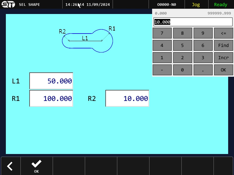Click the checkmark OK softkey at bottom
The width and height of the screenshot is (234, 175).
tap(37, 166)
